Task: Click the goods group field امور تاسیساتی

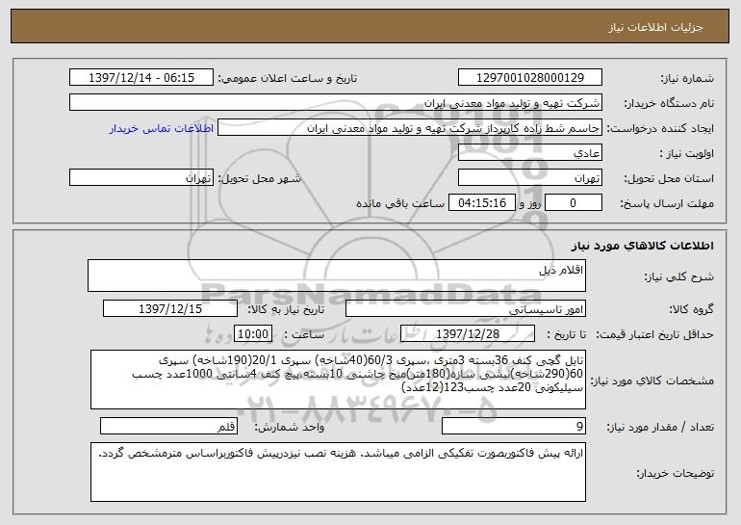Action: (466, 309)
